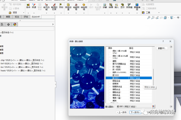
Task: Expand the lower double-chevron in wizard dialog
Action: 171,106
